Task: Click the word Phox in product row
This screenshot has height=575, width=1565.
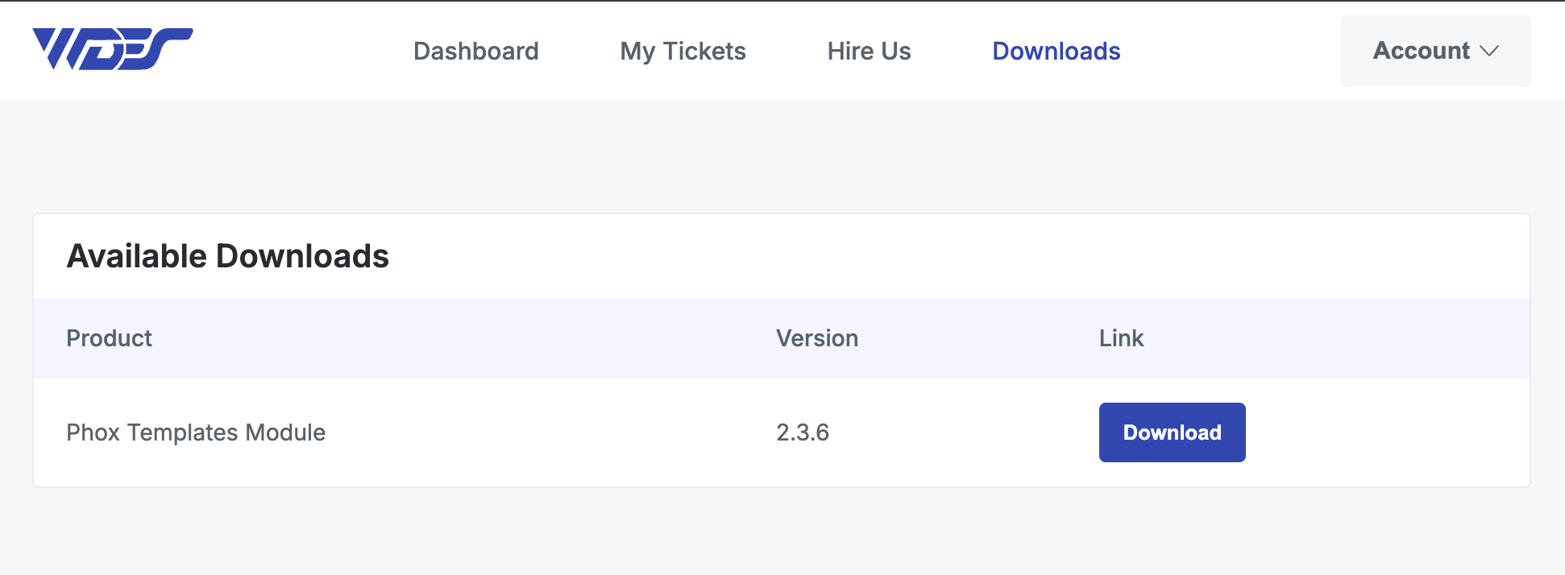Action: [x=93, y=432]
